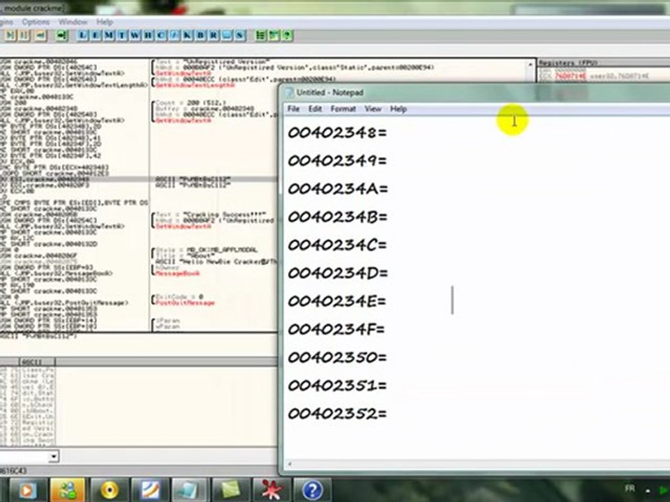Open the OllyDbg Window menu
This screenshot has width=670, height=502.
click(73, 22)
